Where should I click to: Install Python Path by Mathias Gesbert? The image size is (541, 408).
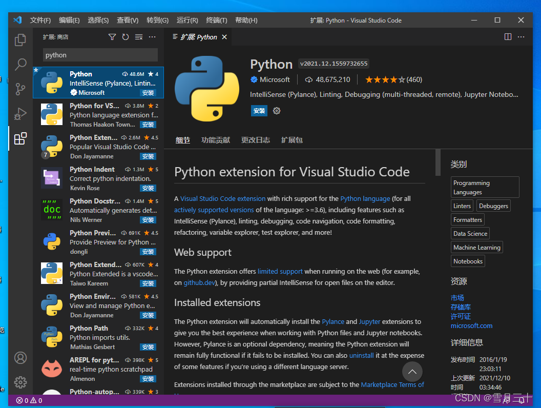click(x=148, y=347)
